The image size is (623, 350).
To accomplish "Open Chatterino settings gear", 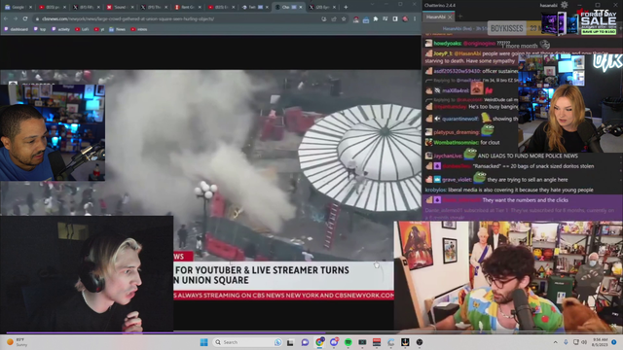I will (x=565, y=5).
